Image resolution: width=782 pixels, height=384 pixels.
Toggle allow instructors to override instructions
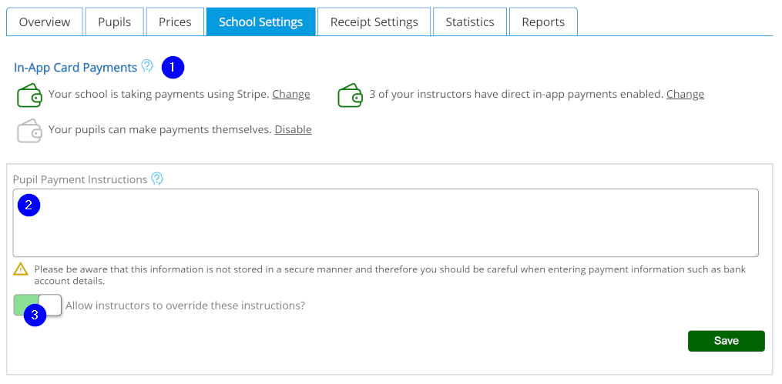coord(38,306)
